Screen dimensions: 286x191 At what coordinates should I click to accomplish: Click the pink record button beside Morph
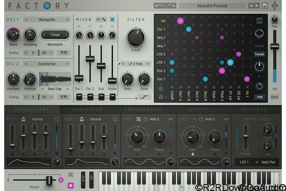71,186
